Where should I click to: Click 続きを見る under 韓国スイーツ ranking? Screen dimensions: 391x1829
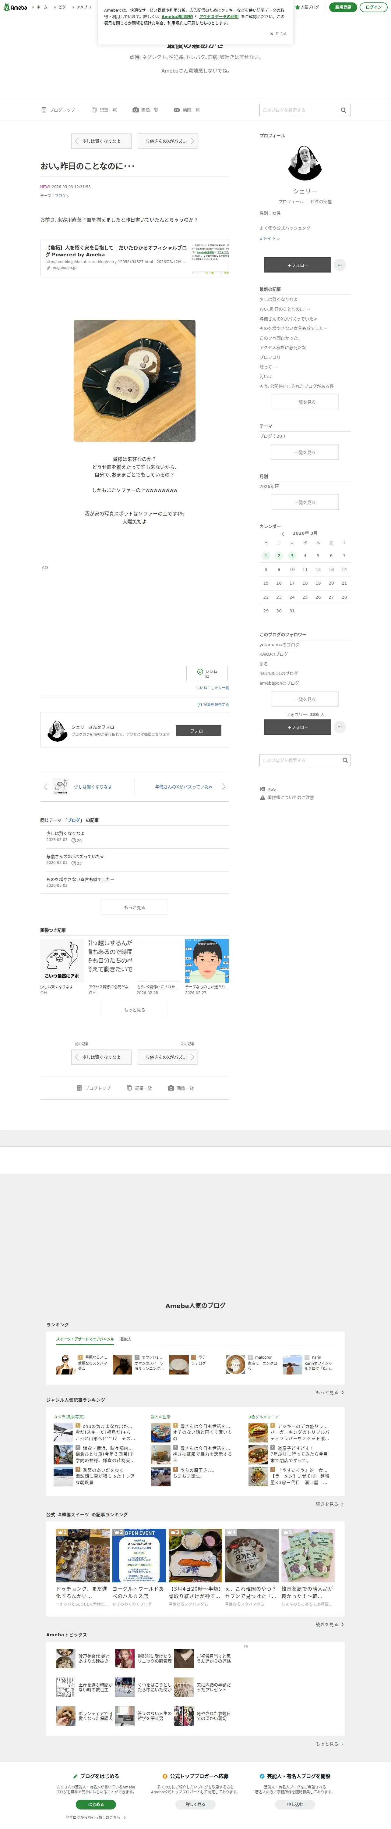coord(330,1624)
